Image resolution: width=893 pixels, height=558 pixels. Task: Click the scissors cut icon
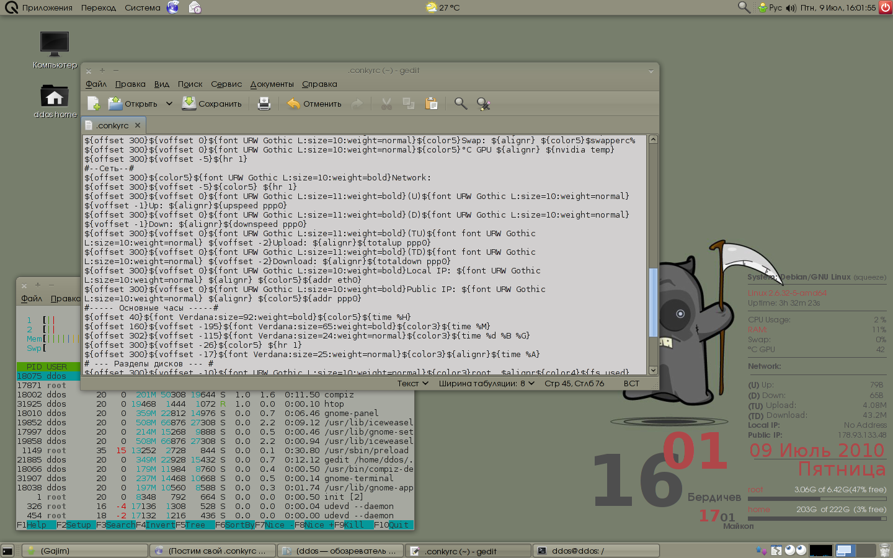386,104
